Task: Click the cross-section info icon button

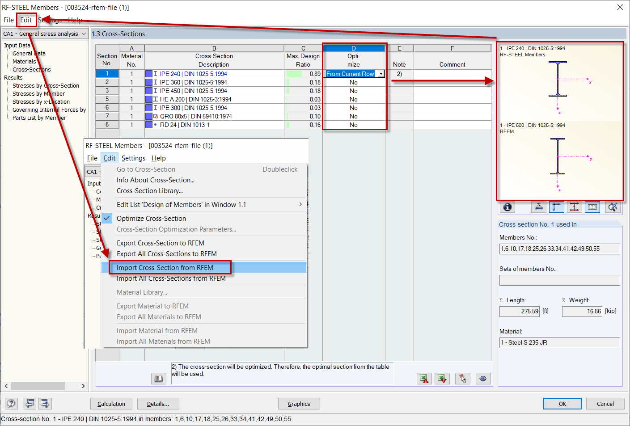Action: (x=507, y=207)
